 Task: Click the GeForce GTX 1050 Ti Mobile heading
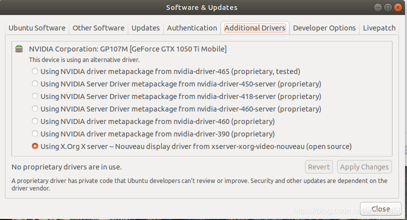(x=127, y=49)
